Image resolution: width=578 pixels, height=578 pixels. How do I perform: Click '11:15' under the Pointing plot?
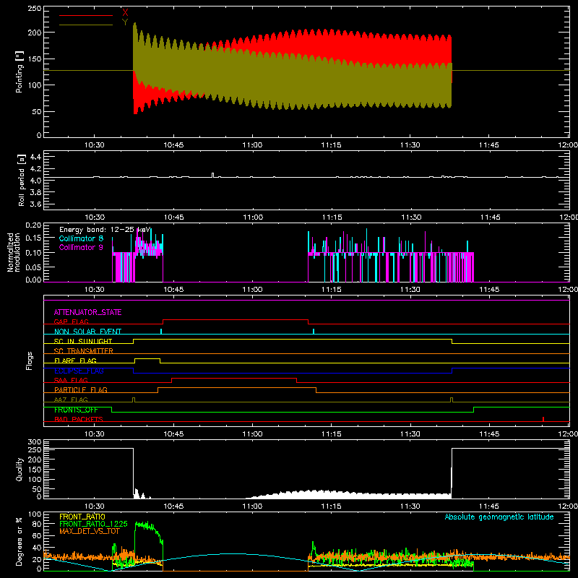[x=331, y=145]
